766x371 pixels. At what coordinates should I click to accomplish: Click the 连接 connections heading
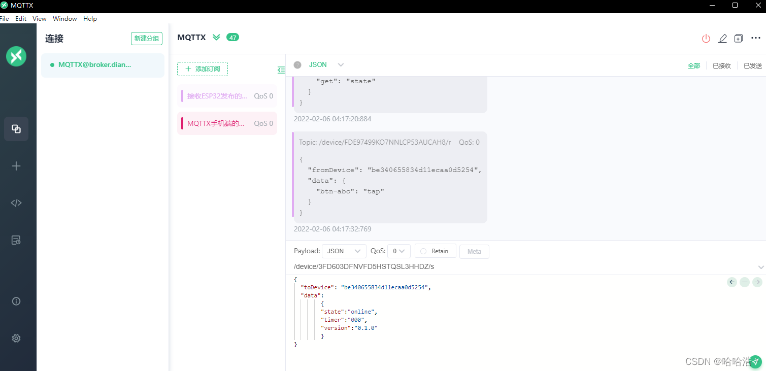click(54, 39)
